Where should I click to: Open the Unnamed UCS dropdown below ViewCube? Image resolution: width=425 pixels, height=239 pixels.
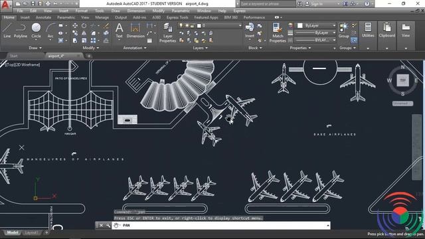(x=402, y=104)
